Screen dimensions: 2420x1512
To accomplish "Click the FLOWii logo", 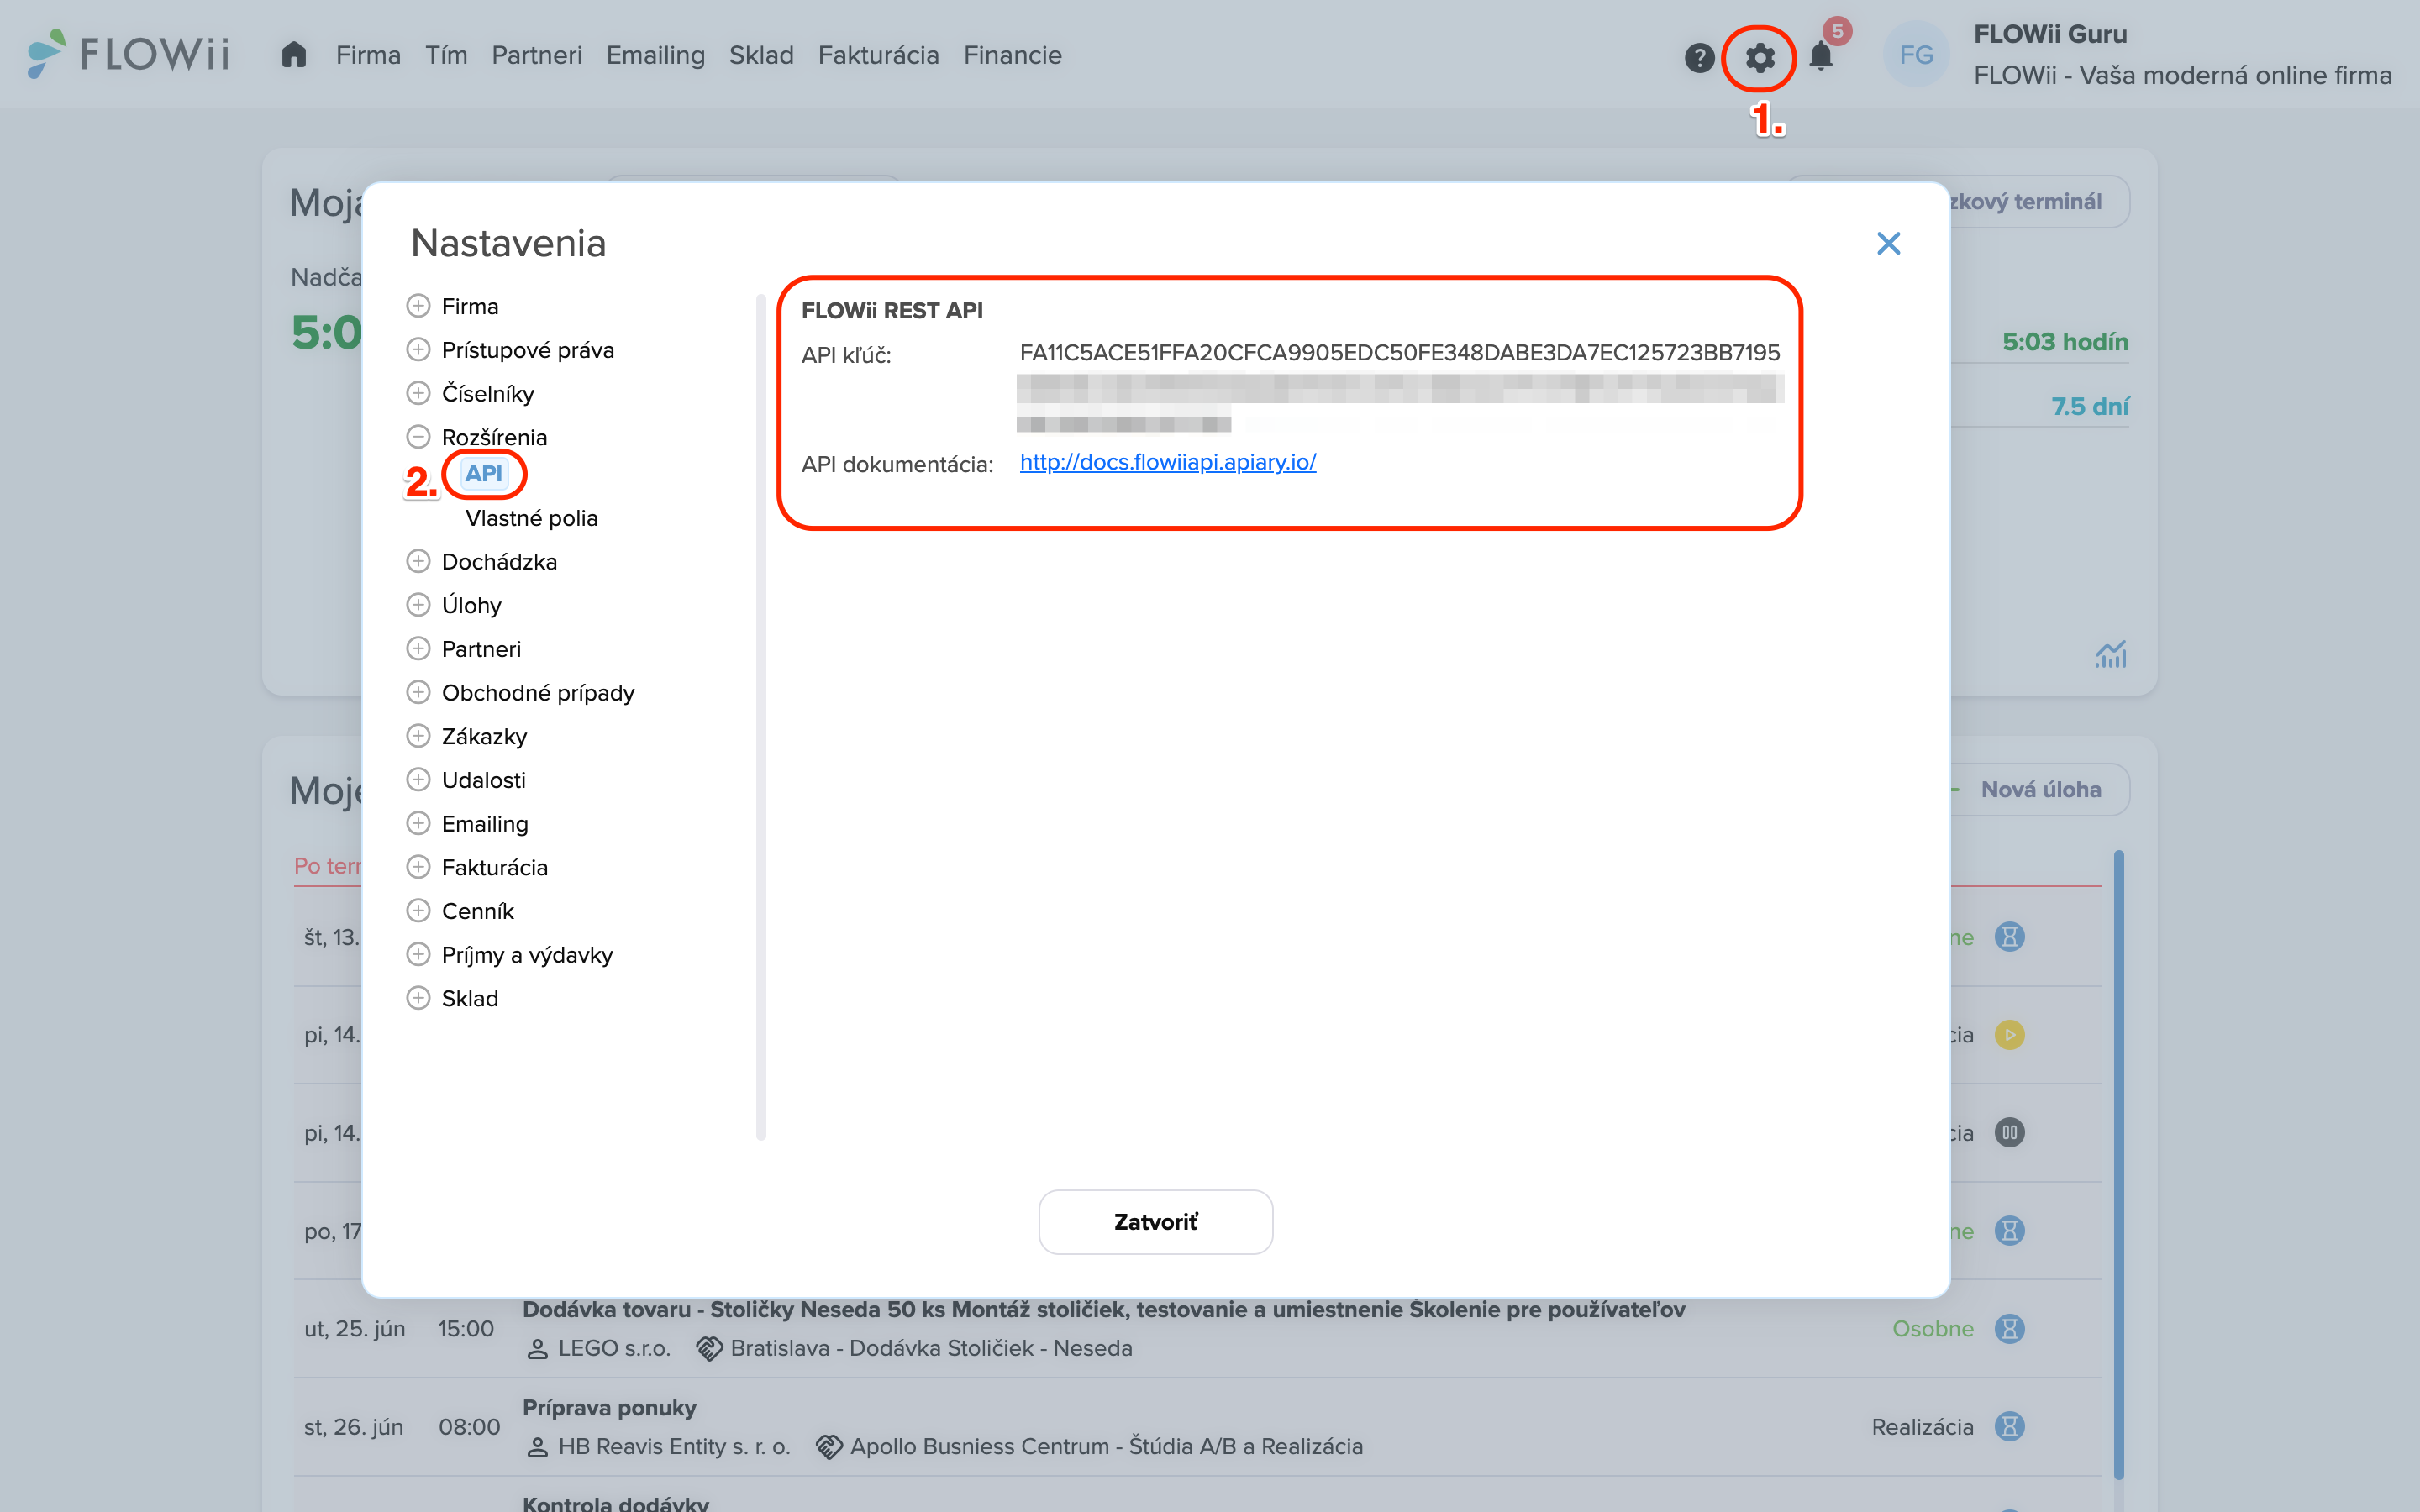I will point(129,54).
